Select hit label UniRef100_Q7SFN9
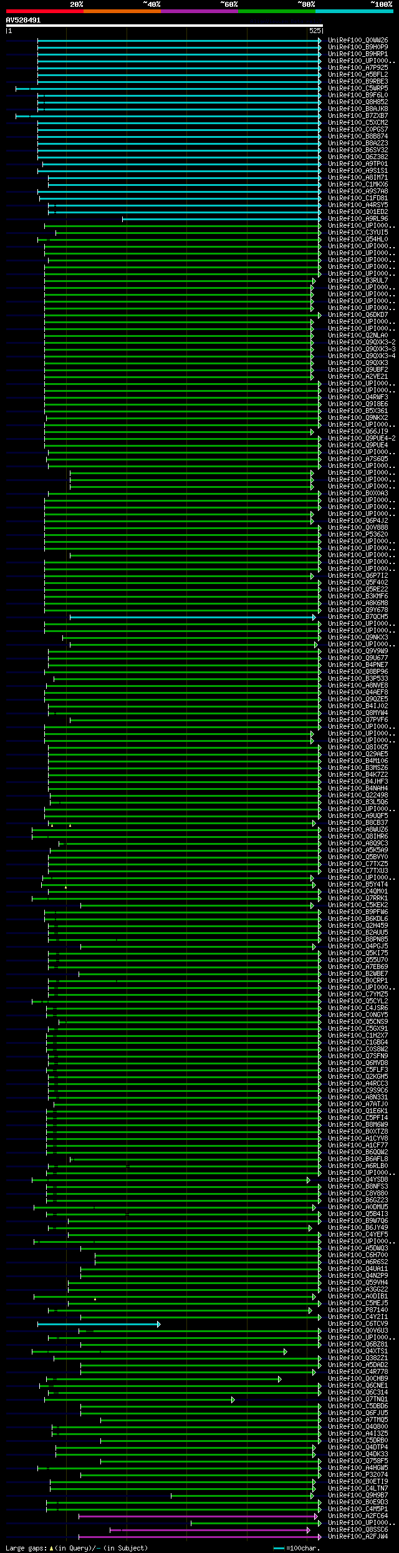 coord(358,1056)
